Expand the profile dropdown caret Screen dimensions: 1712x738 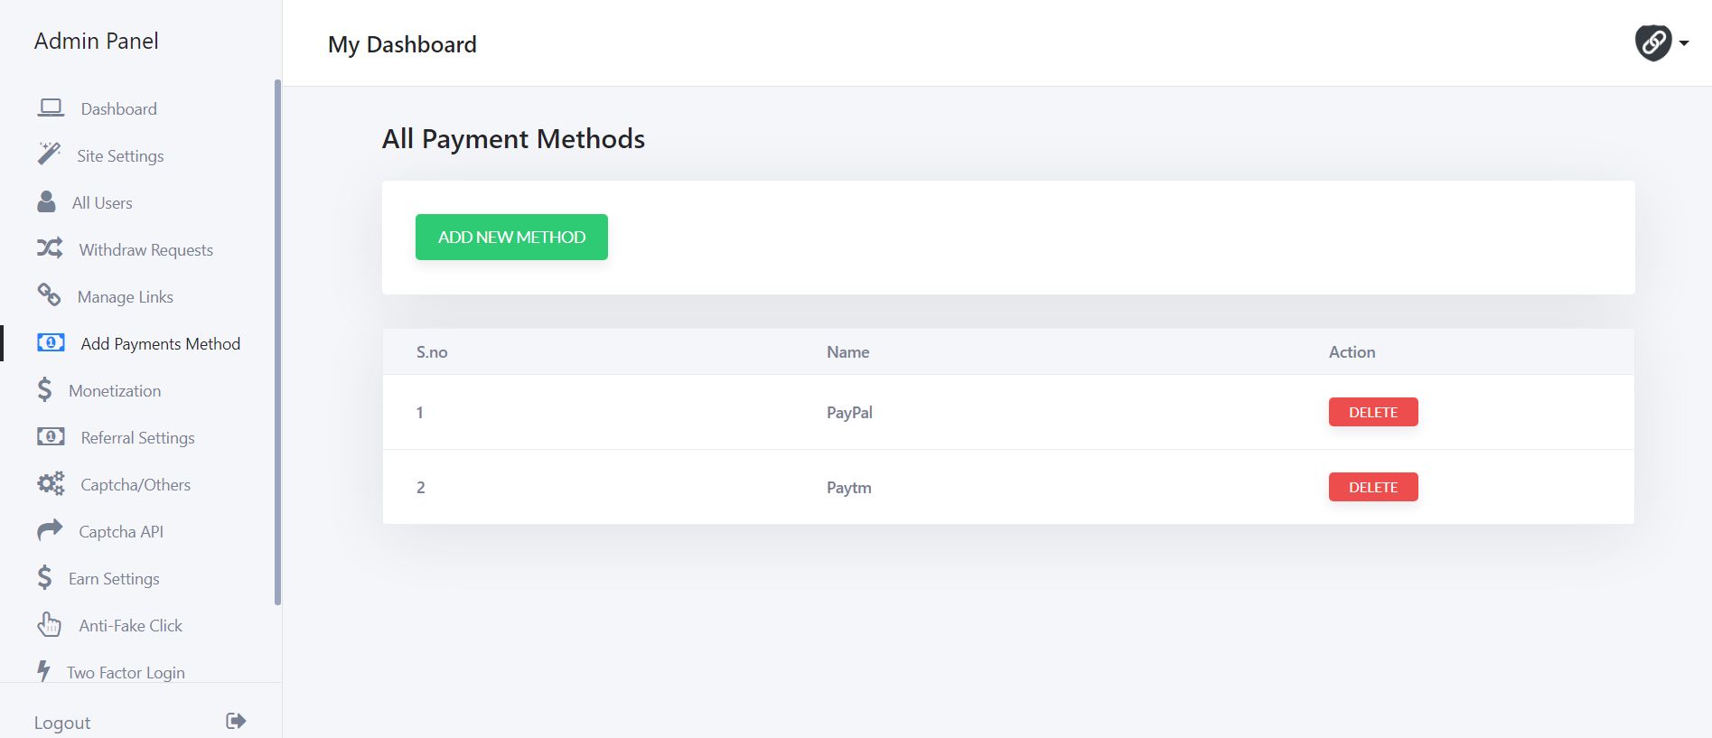tap(1684, 43)
